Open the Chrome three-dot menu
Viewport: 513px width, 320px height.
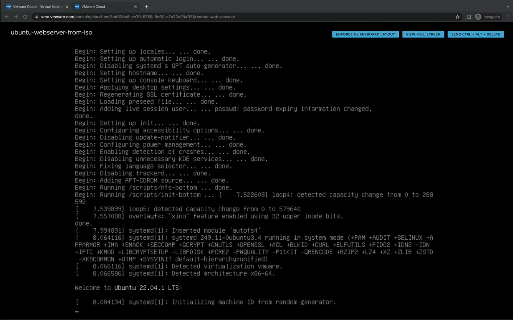tap(508, 16)
